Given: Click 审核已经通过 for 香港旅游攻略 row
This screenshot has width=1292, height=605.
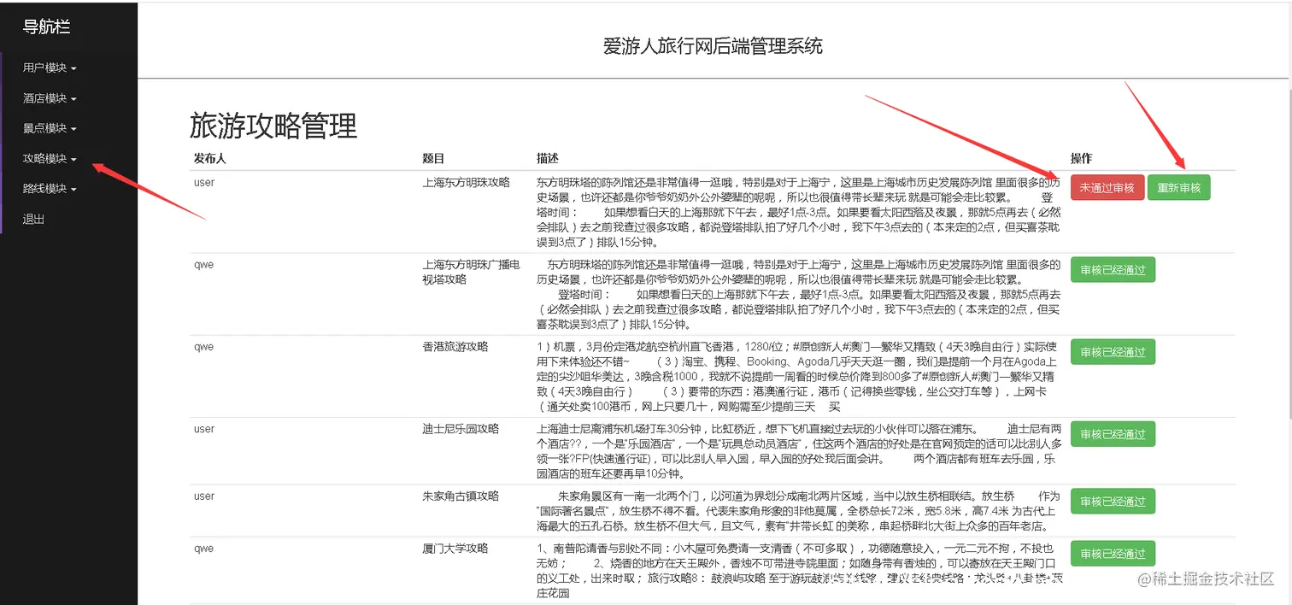Looking at the screenshot, I should click(x=1113, y=352).
